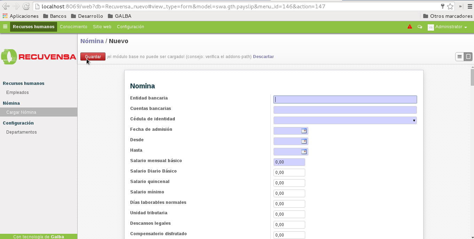Click the red warning triangle icon

[410, 27]
